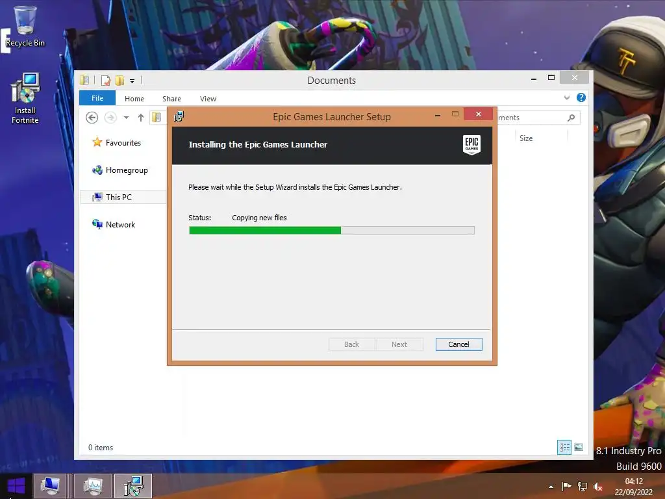Expand the ribbon using the chevron
Image resolution: width=665 pixels, height=499 pixels.
coord(566,97)
